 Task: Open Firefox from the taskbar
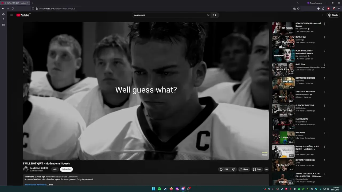pos(171,189)
